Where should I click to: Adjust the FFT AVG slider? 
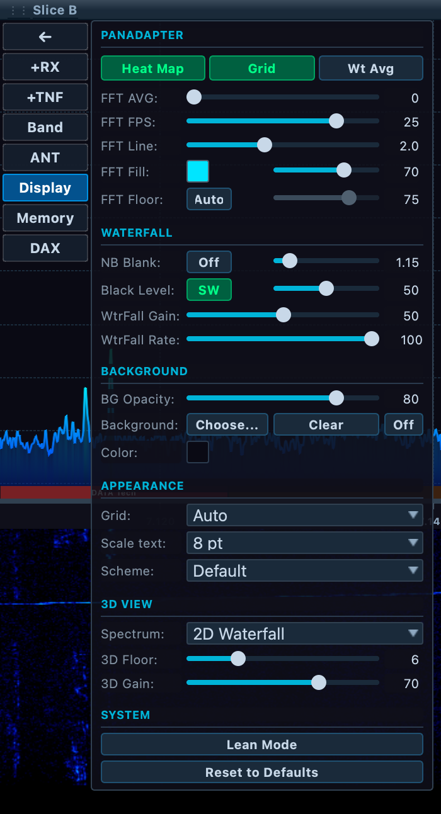pos(283,98)
